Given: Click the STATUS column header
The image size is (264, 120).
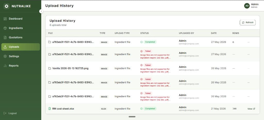Looking at the screenshot, I should (x=144, y=33).
